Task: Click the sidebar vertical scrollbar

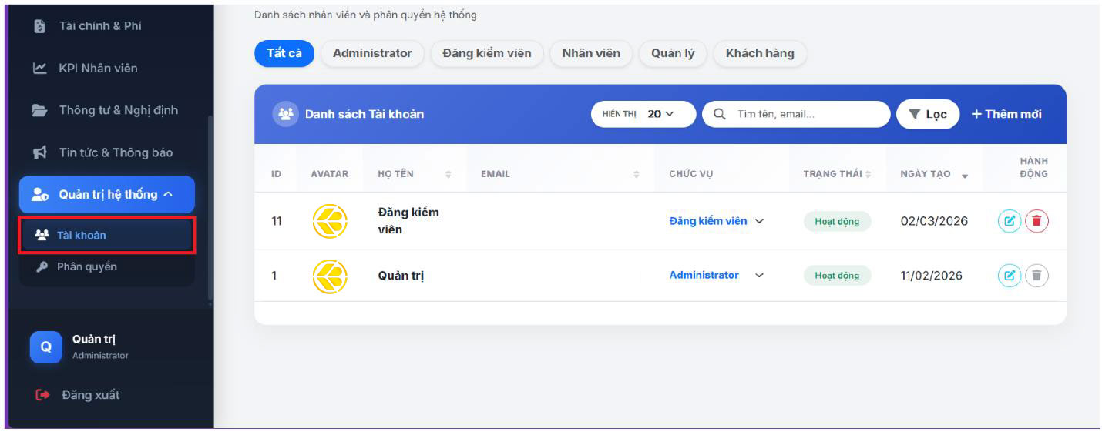Action: click(210, 208)
